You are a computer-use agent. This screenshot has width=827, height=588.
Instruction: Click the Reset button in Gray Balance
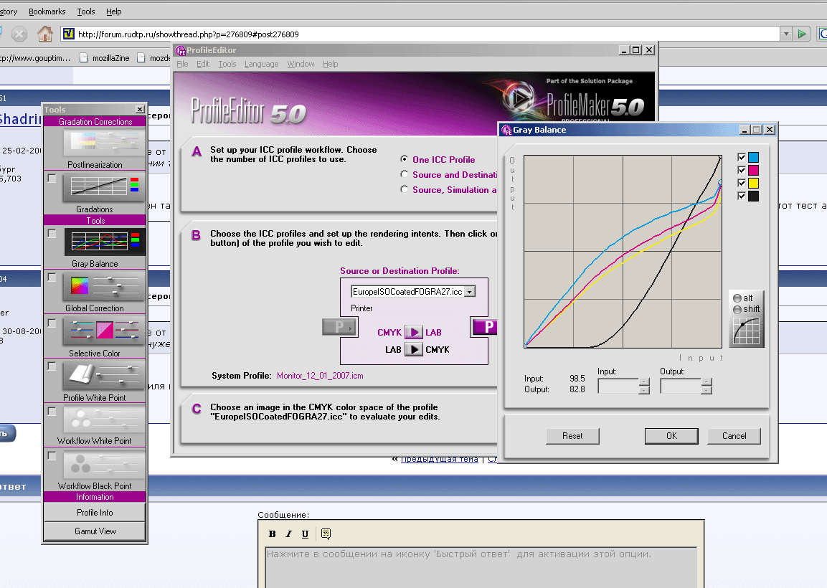tap(572, 436)
